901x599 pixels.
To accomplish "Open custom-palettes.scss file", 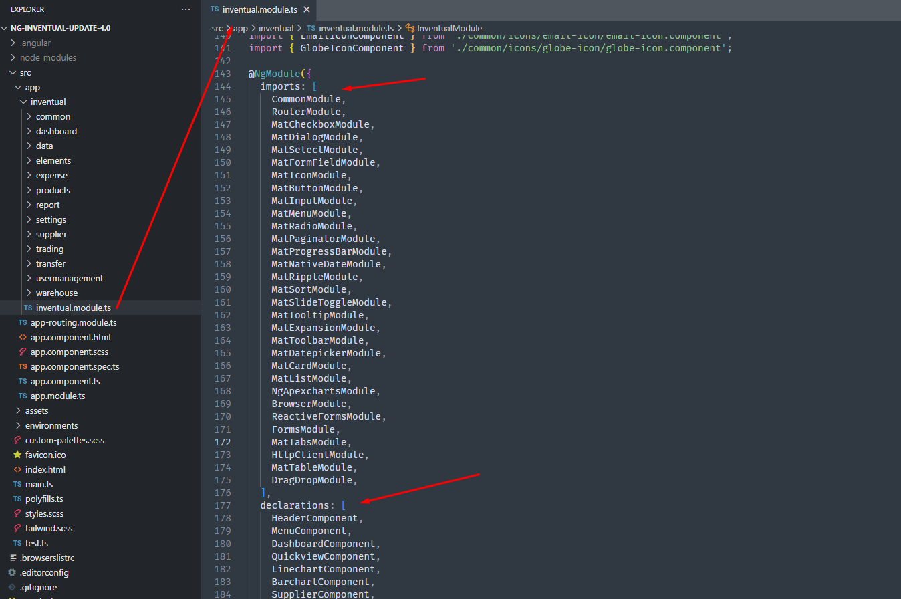I will point(100,440).
